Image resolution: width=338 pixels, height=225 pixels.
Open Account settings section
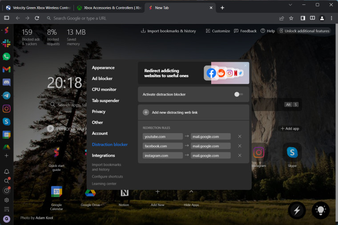coord(100,134)
